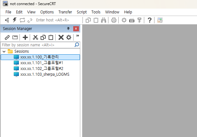
Task: Open the Edit menu
Action: click(19, 12)
